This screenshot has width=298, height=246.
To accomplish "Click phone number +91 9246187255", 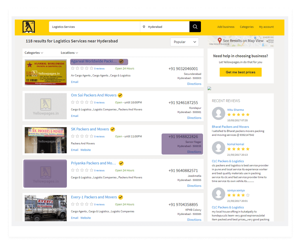I will pyautogui.click(x=183, y=103).
